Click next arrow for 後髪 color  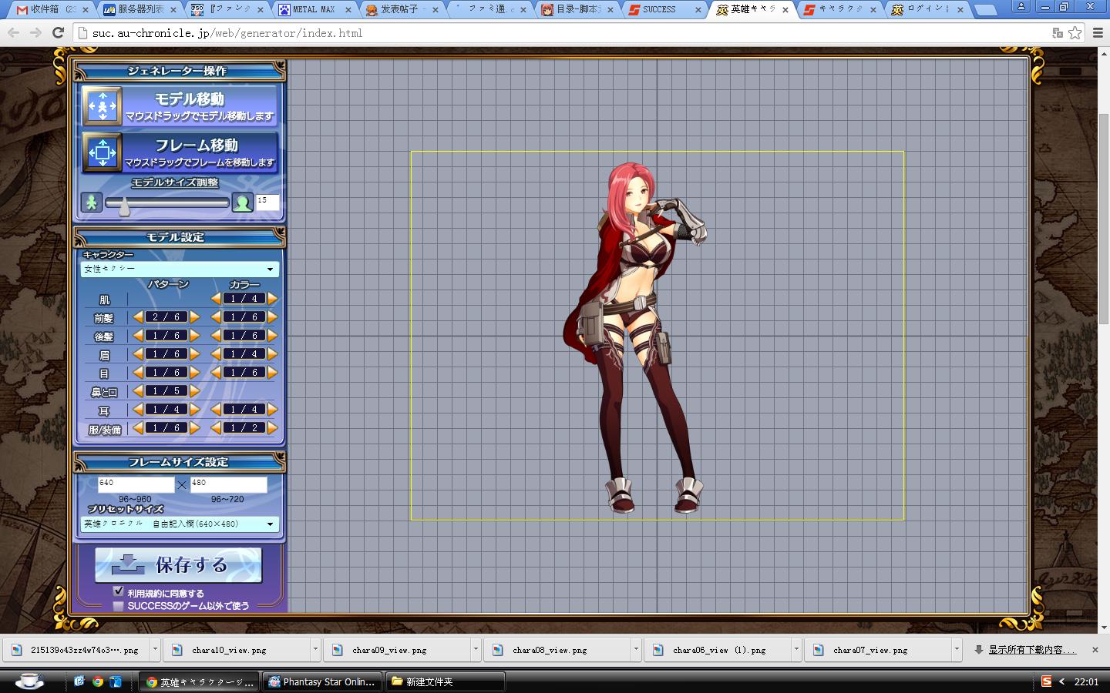272,336
